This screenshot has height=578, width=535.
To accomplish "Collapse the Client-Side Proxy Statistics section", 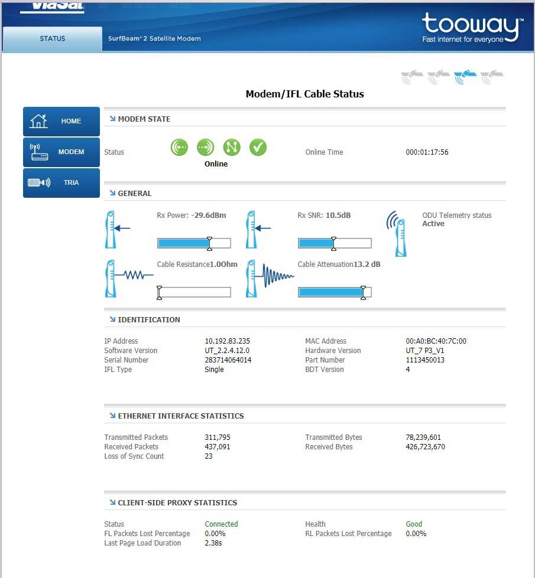I will (112, 502).
